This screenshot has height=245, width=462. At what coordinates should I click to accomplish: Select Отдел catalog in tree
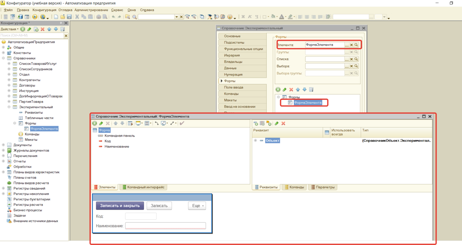pyautogui.click(x=24, y=74)
